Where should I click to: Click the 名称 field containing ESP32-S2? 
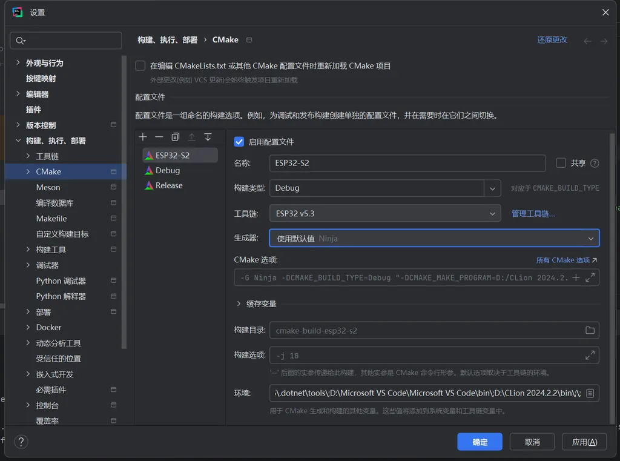tap(407, 163)
